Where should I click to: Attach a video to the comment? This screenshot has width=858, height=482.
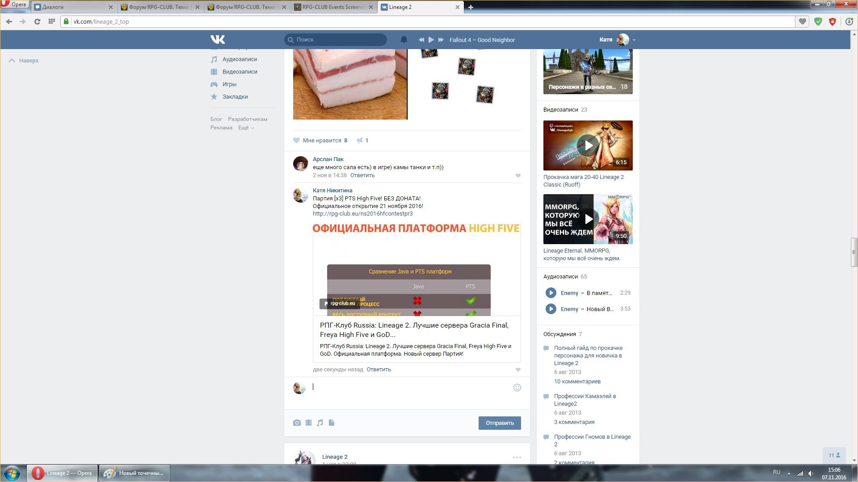[x=308, y=423]
